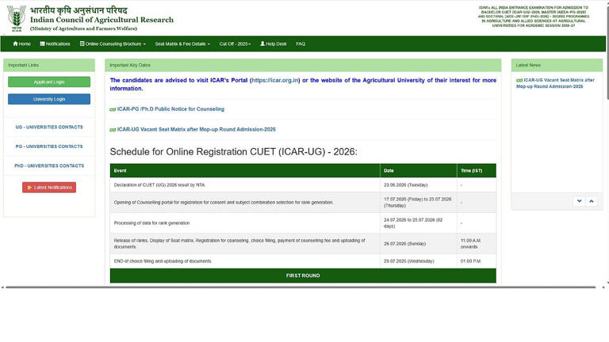Go to Home in the navigation bar

[21, 44]
